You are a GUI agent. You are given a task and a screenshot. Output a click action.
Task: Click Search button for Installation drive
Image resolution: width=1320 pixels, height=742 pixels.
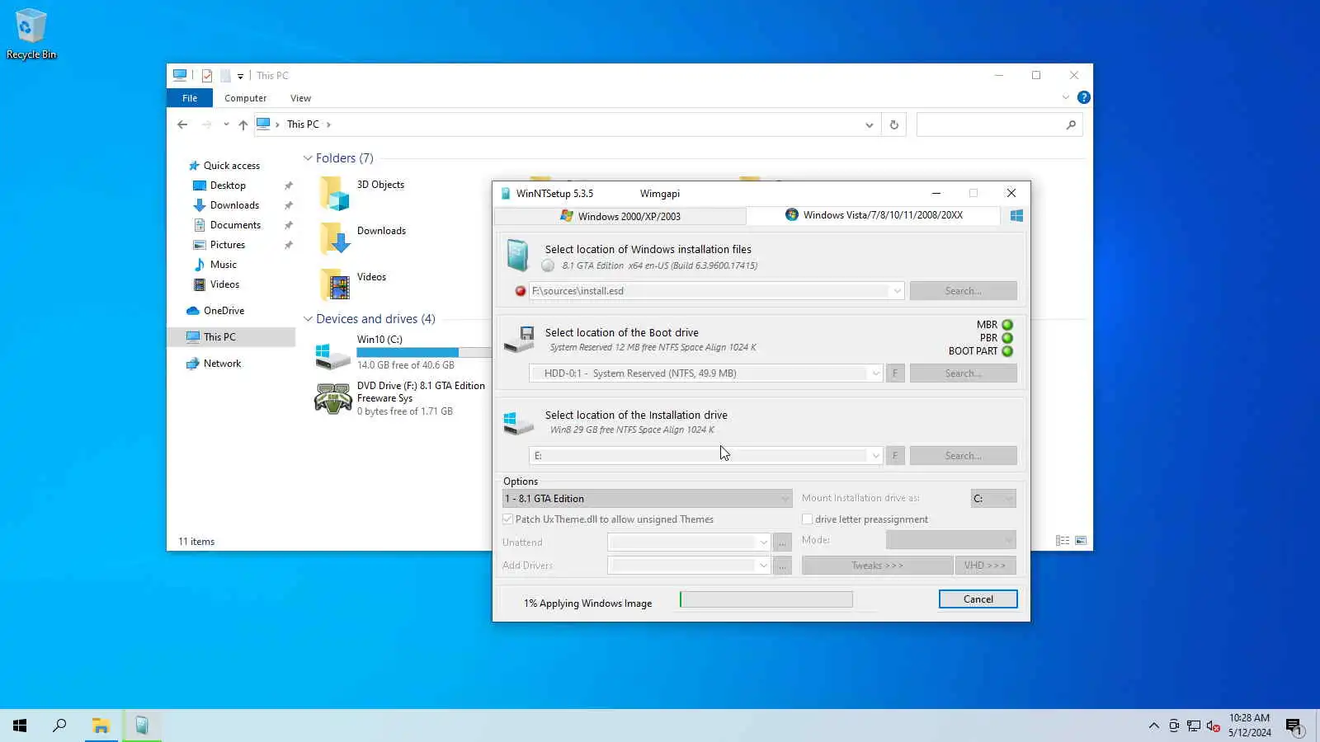pos(963,456)
